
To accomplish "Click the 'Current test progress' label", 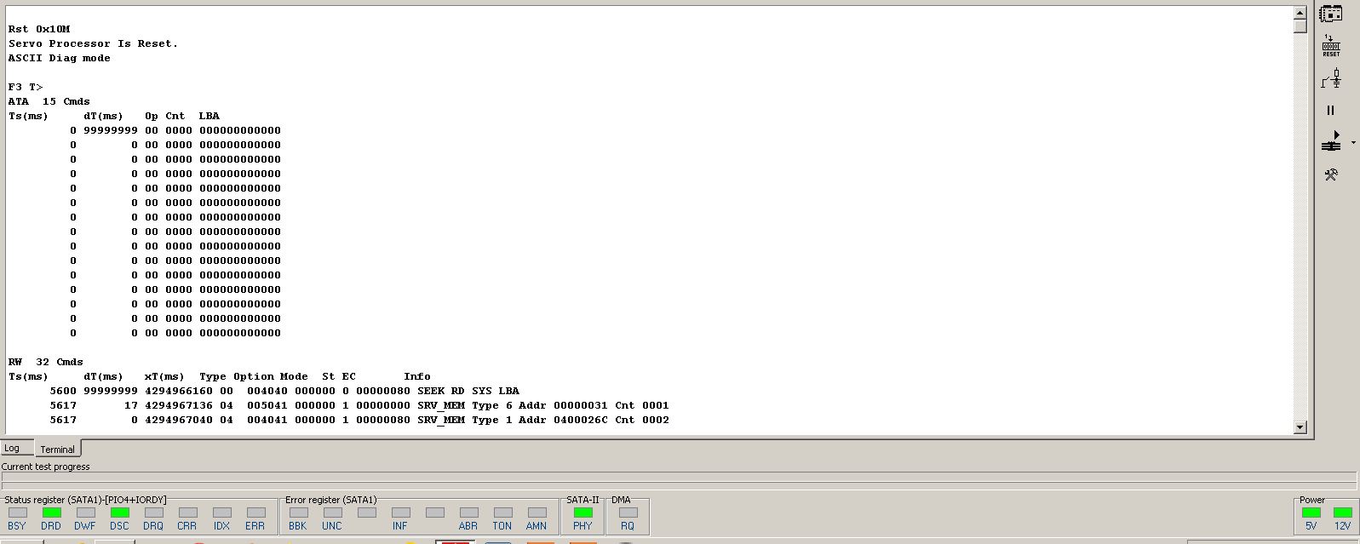I will tap(45, 467).
